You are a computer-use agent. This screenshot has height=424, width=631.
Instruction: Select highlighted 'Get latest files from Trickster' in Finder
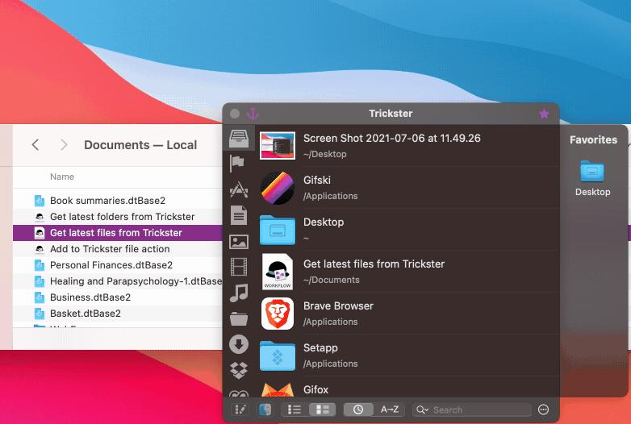coord(116,233)
